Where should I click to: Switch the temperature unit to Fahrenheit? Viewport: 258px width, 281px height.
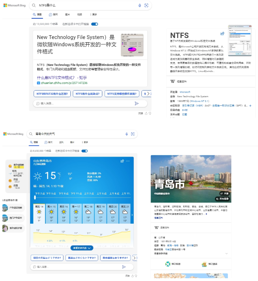coord(59,178)
